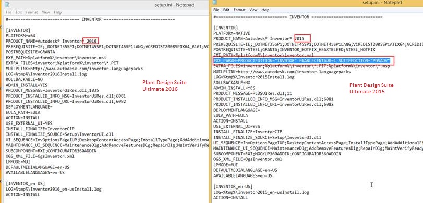Open the Help menu in the right Notepad window
This screenshot has height=203, width=423.
pos(265,10)
